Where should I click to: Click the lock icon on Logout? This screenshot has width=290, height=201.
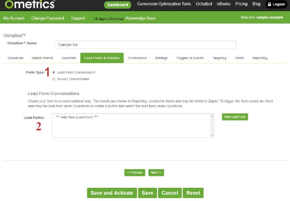tap(269, 4)
